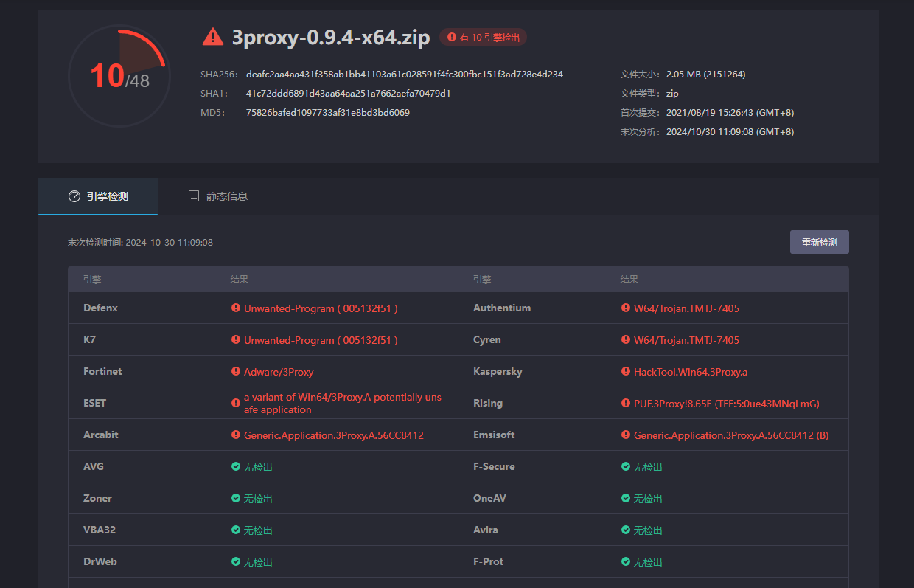Click the document icon on the 静态信息 tab

pos(194,196)
